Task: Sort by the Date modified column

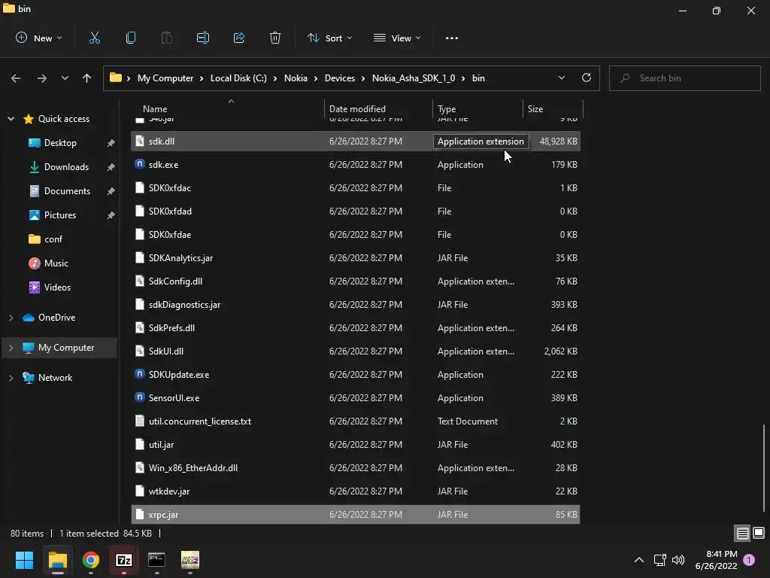Action: pyautogui.click(x=357, y=108)
